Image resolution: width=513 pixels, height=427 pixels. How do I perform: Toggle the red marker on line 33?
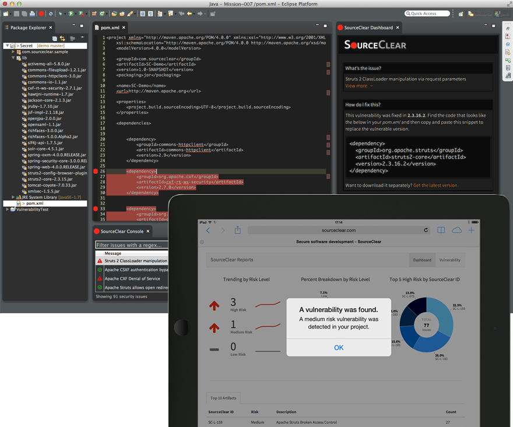(x=96, y=208)
